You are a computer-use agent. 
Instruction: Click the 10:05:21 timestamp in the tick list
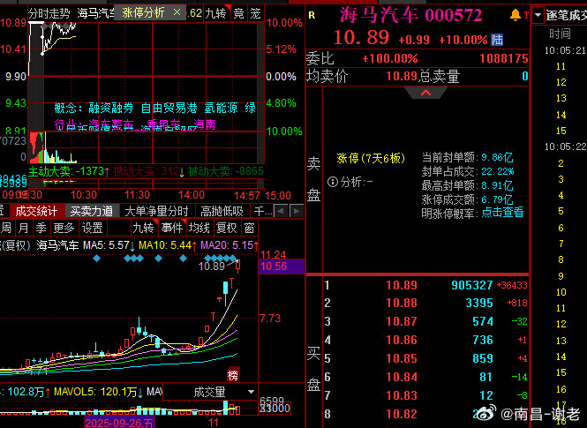pyautogui.click(x=565, y=50)
